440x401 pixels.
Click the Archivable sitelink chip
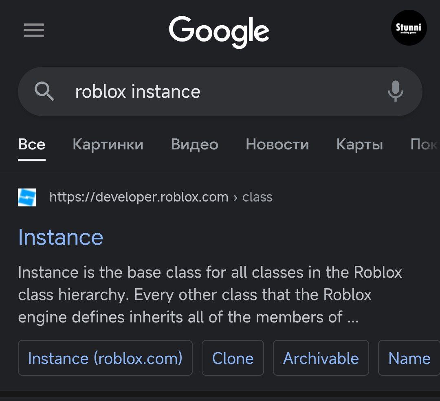click(321, 358)
